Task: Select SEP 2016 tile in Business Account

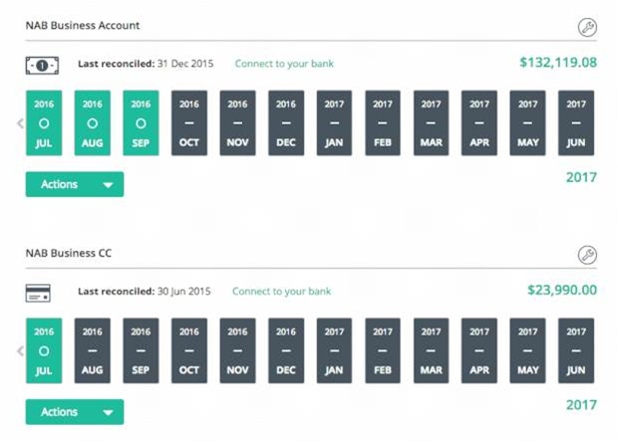Action: (142, 123)
